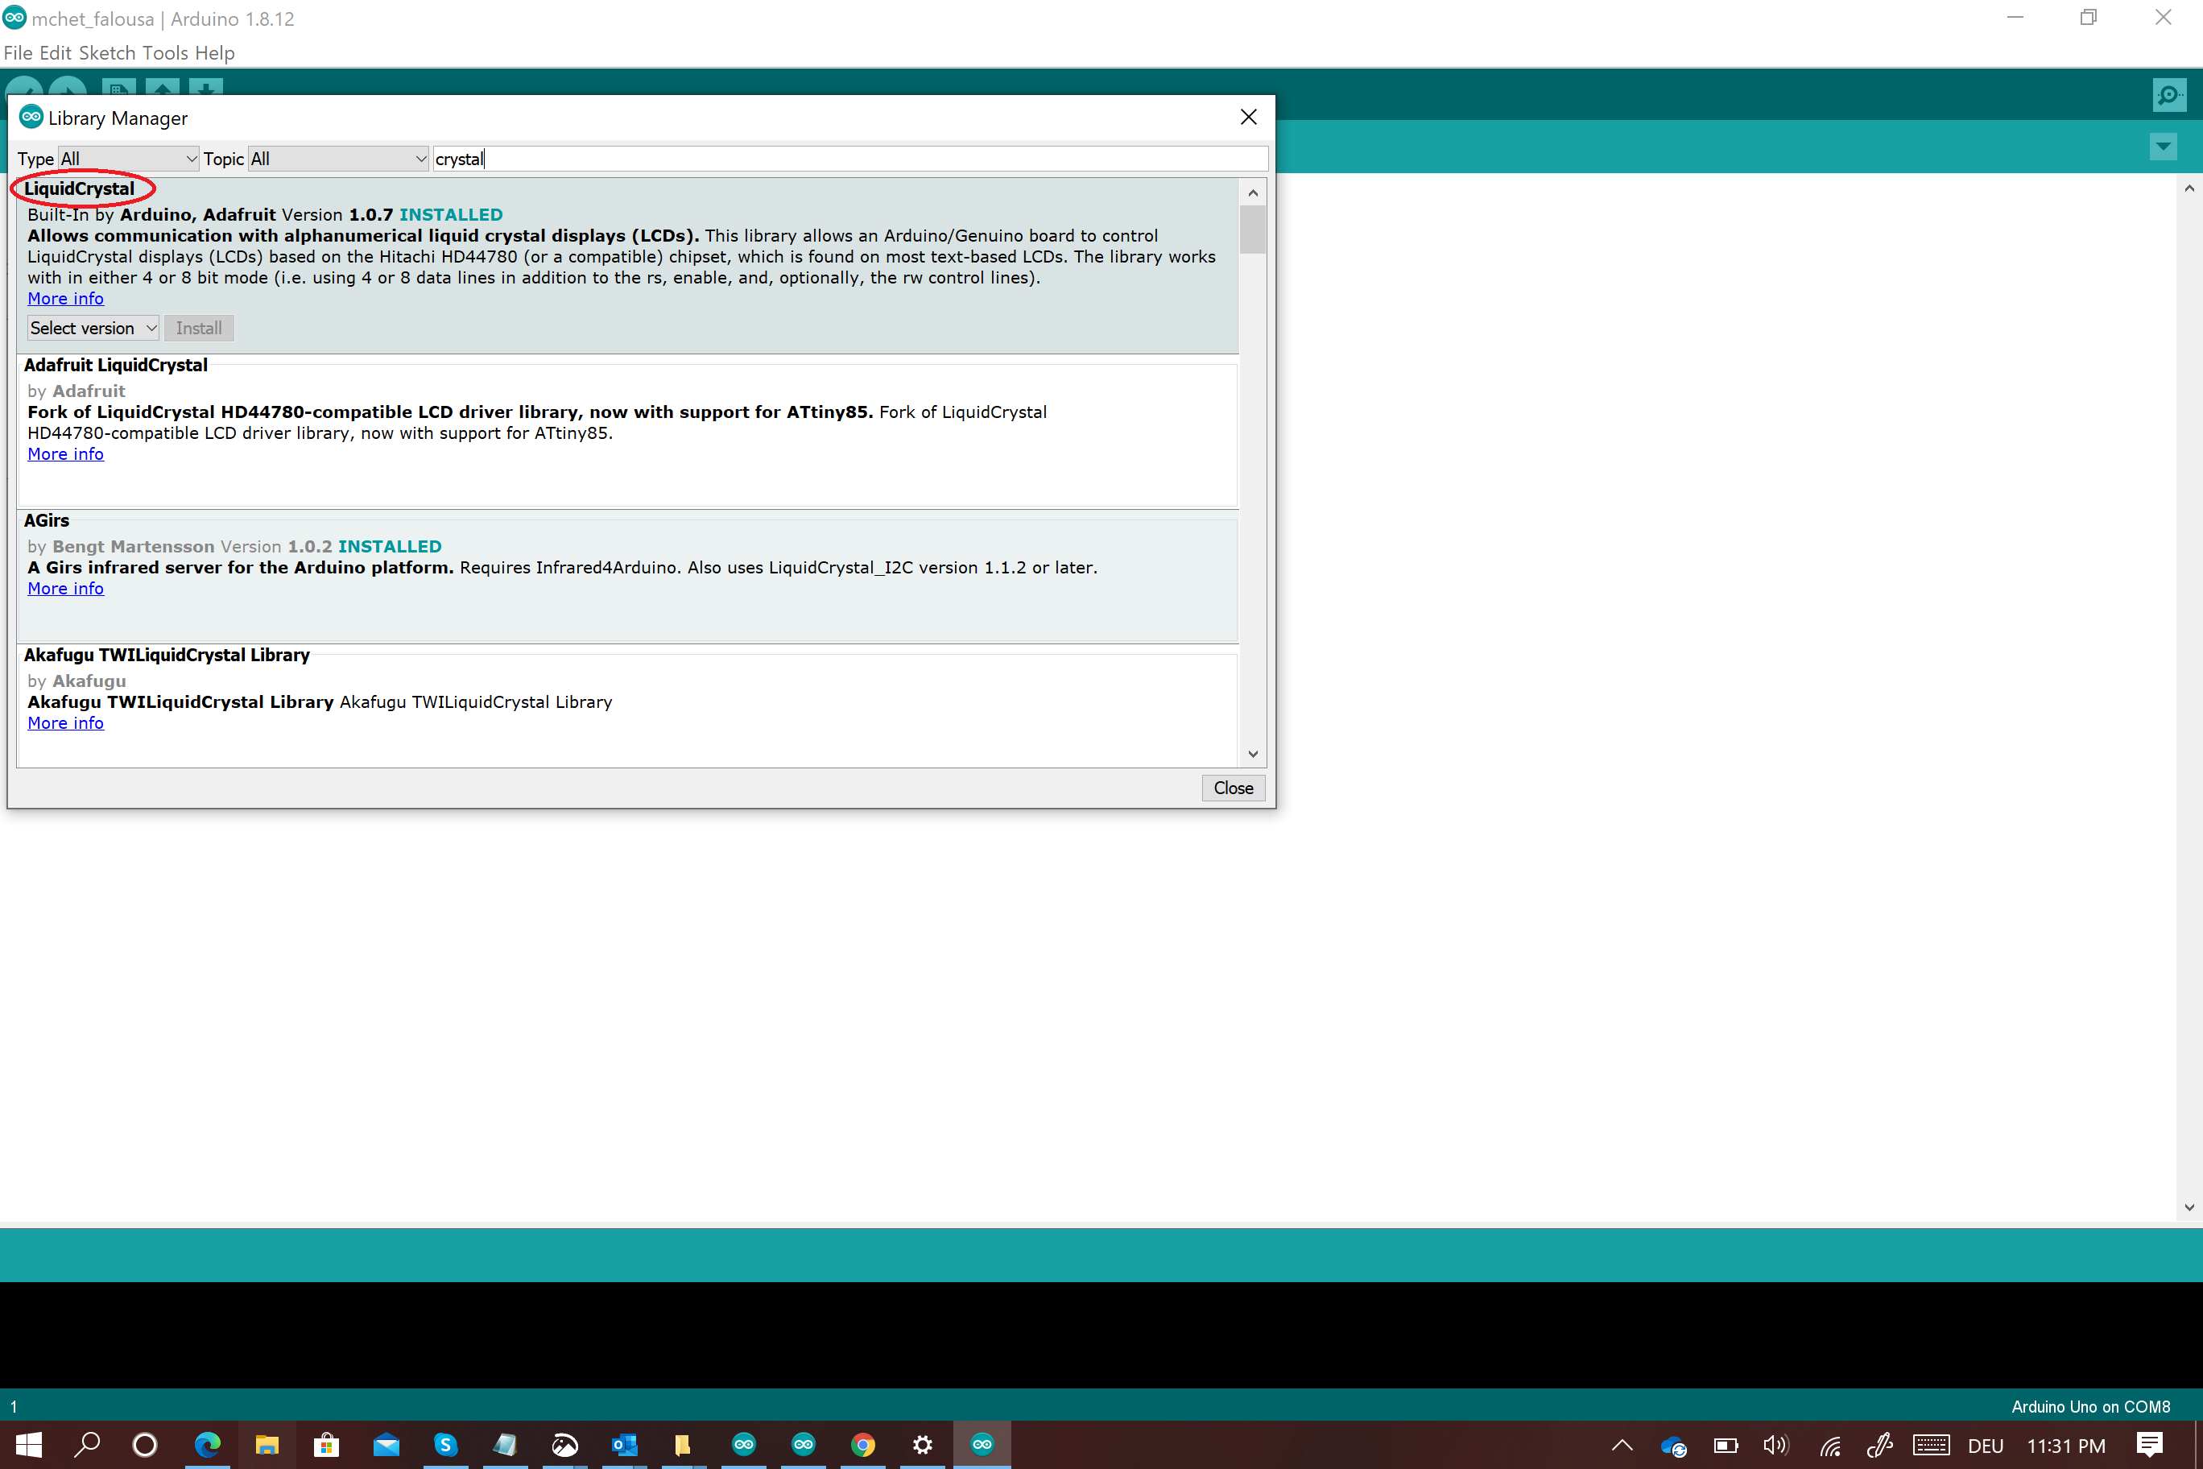Open the Topic filter dropdown

(x=337, y=159)
